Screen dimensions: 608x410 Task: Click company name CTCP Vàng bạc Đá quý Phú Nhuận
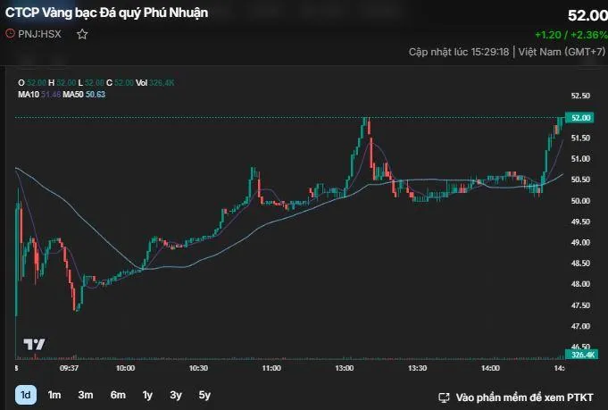[x=106, y=13]
